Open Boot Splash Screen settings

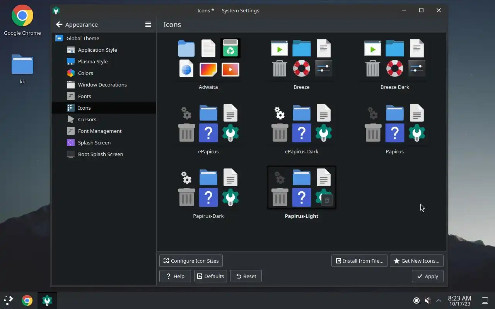click(x=104, y=154)
